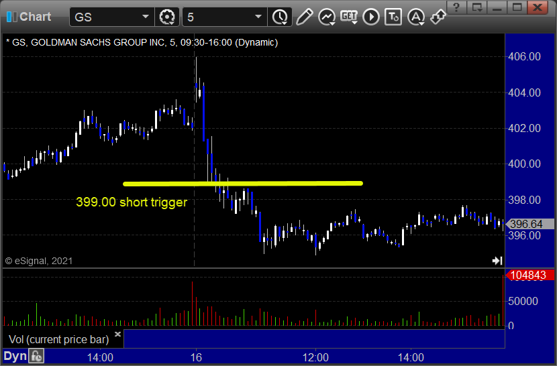
Task: Click the 50000 volume axis label
Action: point(523,301)
